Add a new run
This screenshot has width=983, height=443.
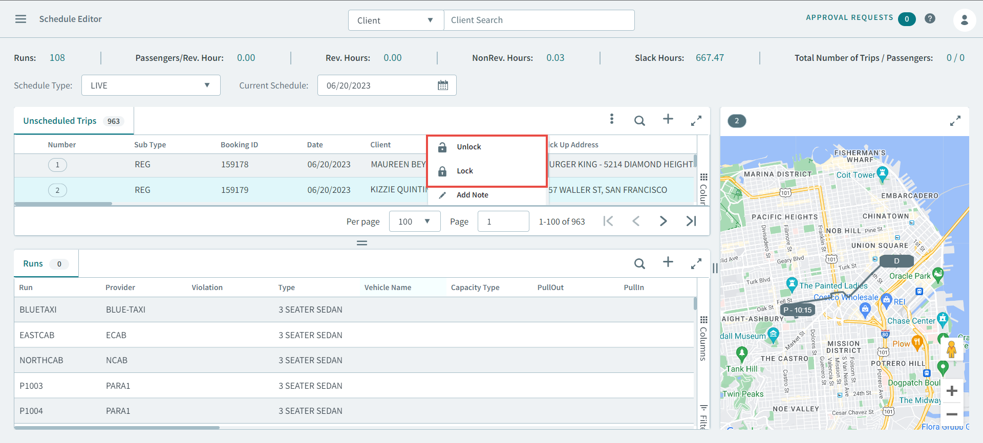point(668,262)
